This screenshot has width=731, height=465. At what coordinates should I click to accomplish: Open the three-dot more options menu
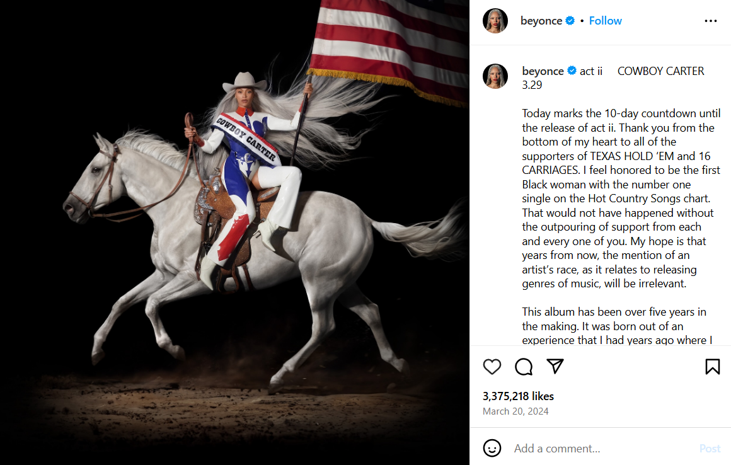[x=710, y=21]
